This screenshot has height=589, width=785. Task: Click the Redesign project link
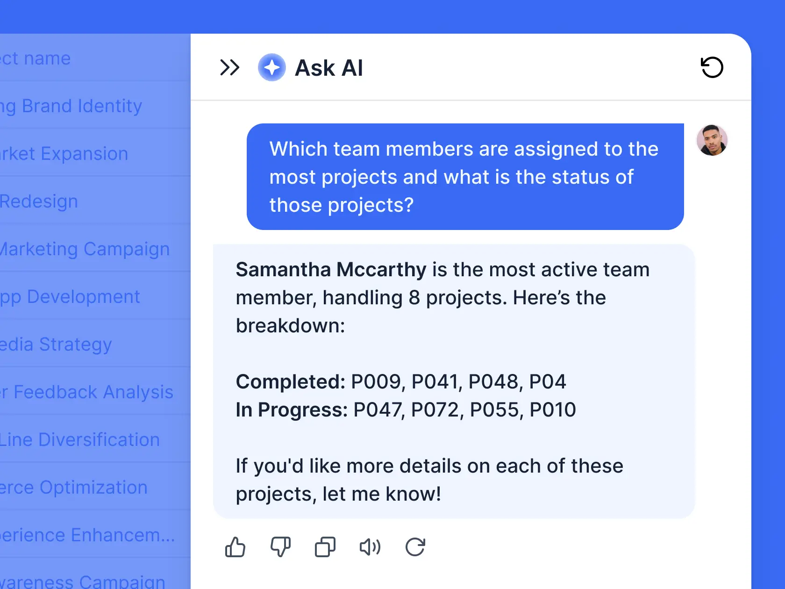click(39, 201)
